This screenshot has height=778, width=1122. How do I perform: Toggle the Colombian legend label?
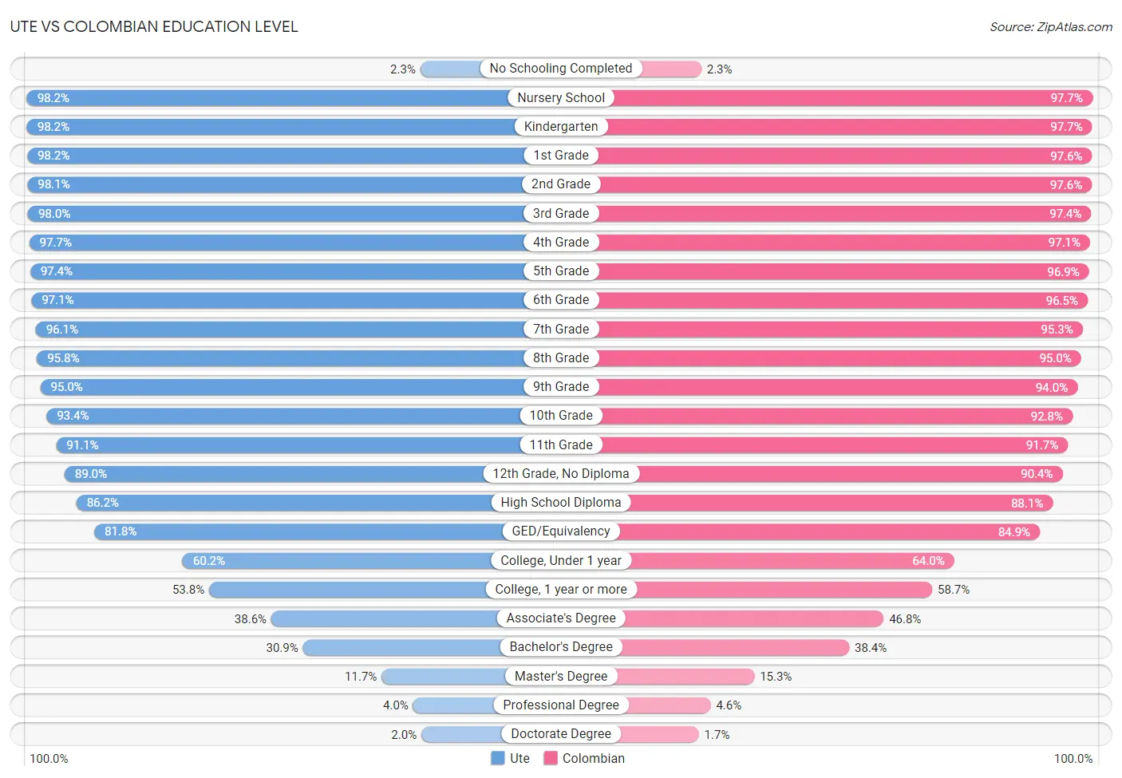tap(593, 758)
